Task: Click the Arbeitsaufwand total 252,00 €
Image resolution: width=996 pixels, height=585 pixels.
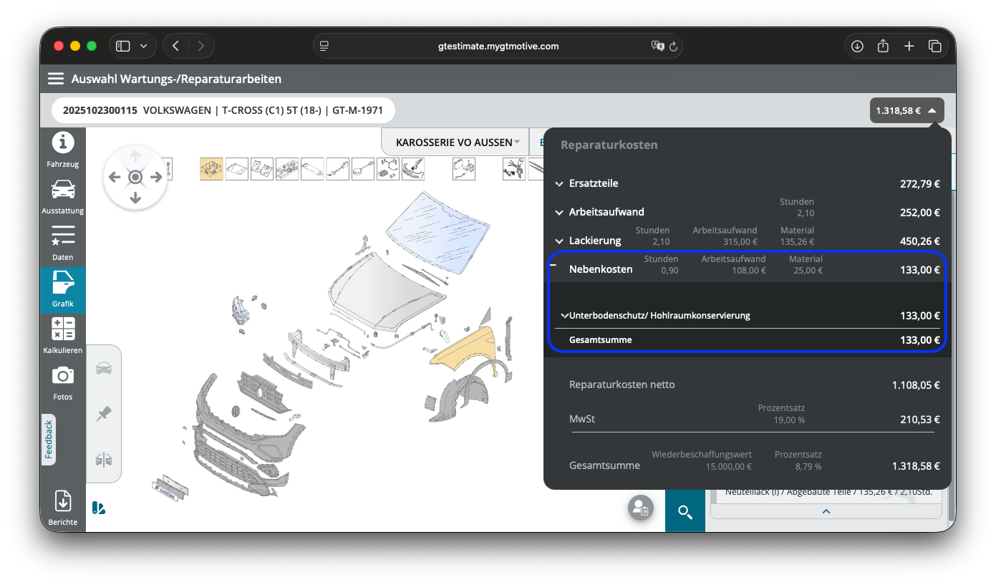Action: 920,212
